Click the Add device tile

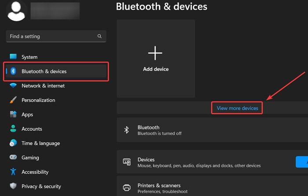point(156,59)
